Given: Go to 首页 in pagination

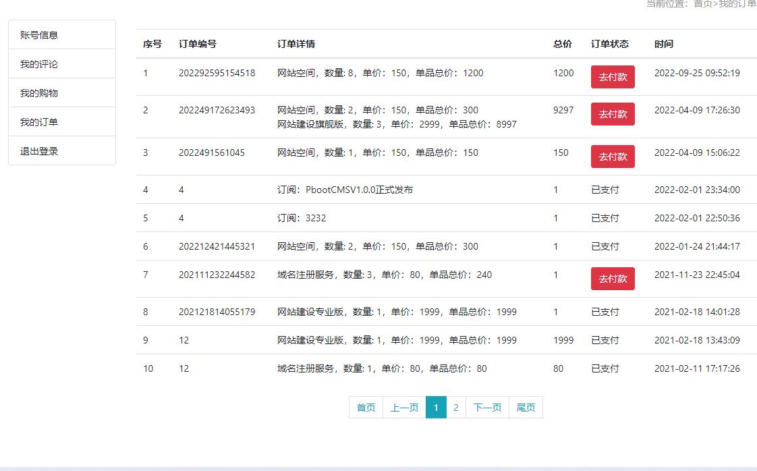Looking at the screenshot, I should click(366, 408).
